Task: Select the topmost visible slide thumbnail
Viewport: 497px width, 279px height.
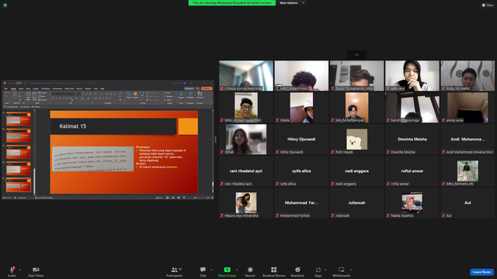Action: (19, 119)
